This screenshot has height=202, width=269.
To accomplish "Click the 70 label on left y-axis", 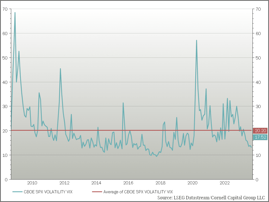I will pyautogui.click(x=5, y=9).
